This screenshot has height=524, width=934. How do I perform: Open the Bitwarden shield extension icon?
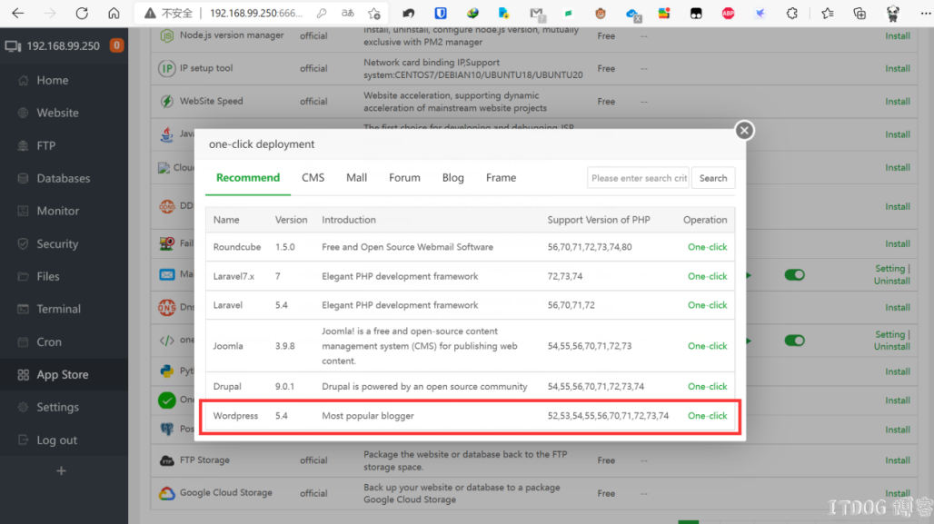tap(441, 13)
